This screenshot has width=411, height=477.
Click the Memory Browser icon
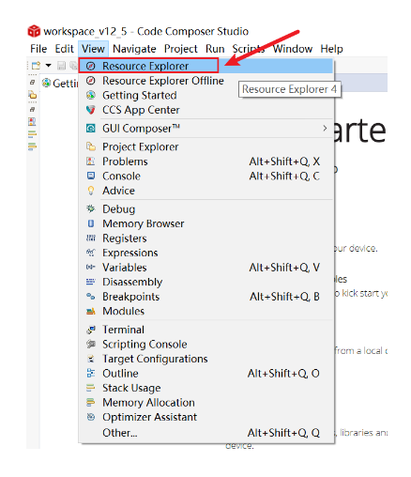(91, 223)
